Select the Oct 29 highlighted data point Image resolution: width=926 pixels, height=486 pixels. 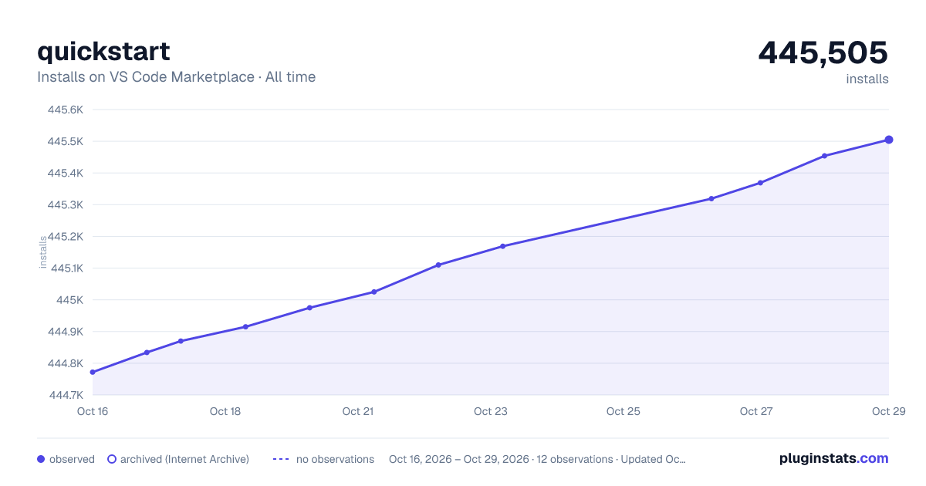coord(889,140)
